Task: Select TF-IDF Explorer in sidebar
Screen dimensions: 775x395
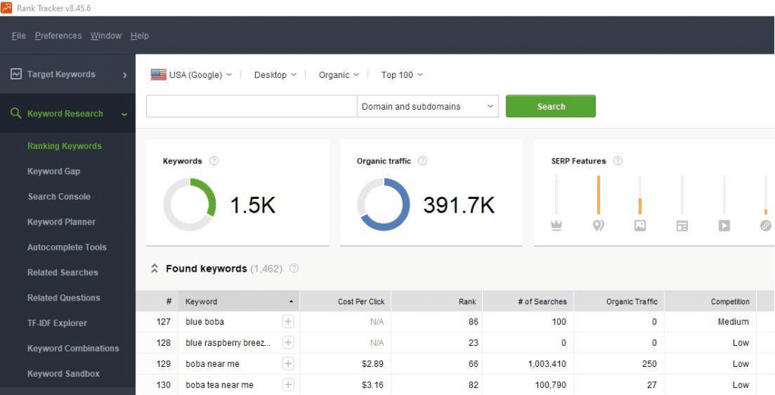Action: pyautogui.click(x=57, y=323)
